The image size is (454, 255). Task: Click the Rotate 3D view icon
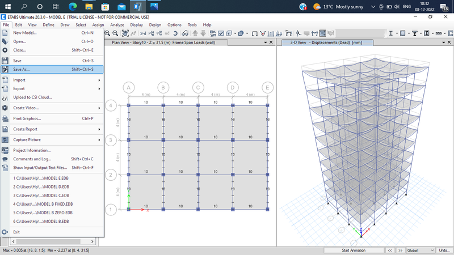click(175, 33)
